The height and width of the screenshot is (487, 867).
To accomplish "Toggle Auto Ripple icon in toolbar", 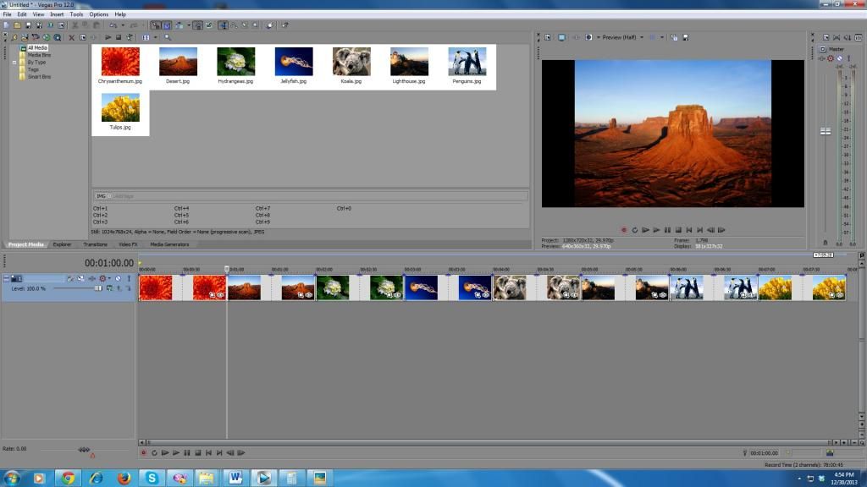I will tap(179, 25).
